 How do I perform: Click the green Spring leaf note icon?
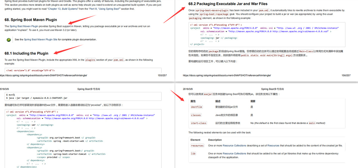9,40
